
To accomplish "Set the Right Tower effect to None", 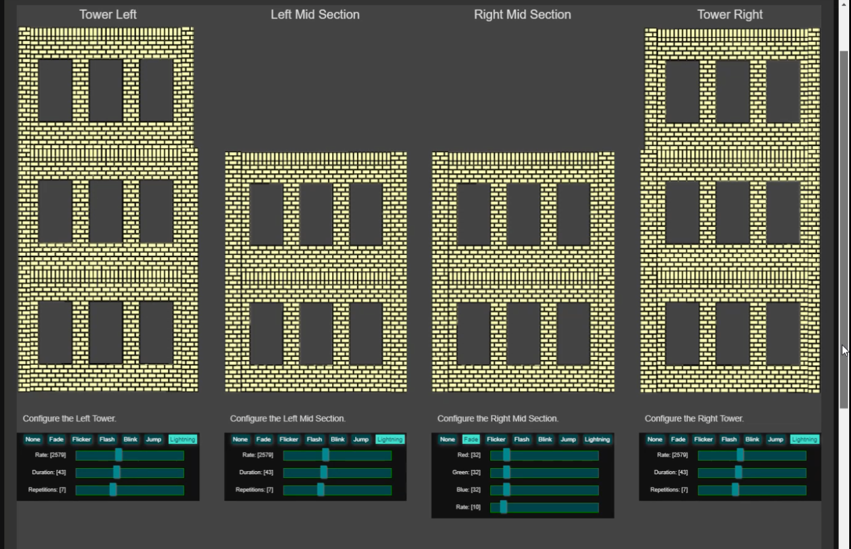I will 655,439.
